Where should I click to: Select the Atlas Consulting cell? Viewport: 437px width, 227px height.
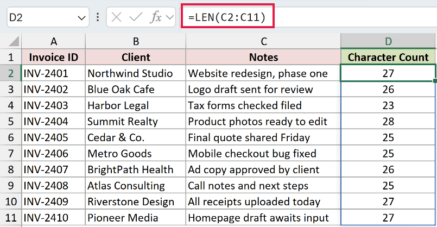tap(136, 185)
